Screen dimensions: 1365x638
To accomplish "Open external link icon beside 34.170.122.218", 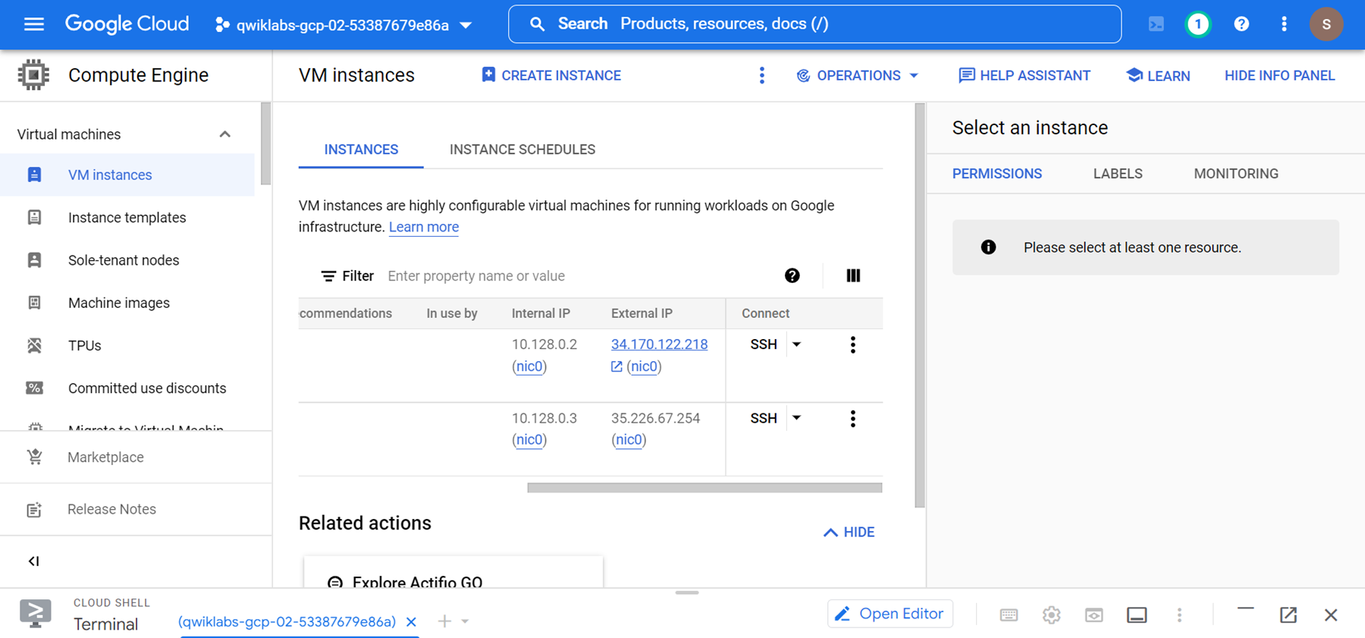I will (617, 366).
